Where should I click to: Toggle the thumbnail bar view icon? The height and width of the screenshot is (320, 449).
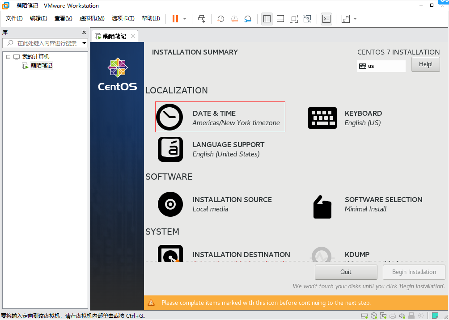click(280, 19)
